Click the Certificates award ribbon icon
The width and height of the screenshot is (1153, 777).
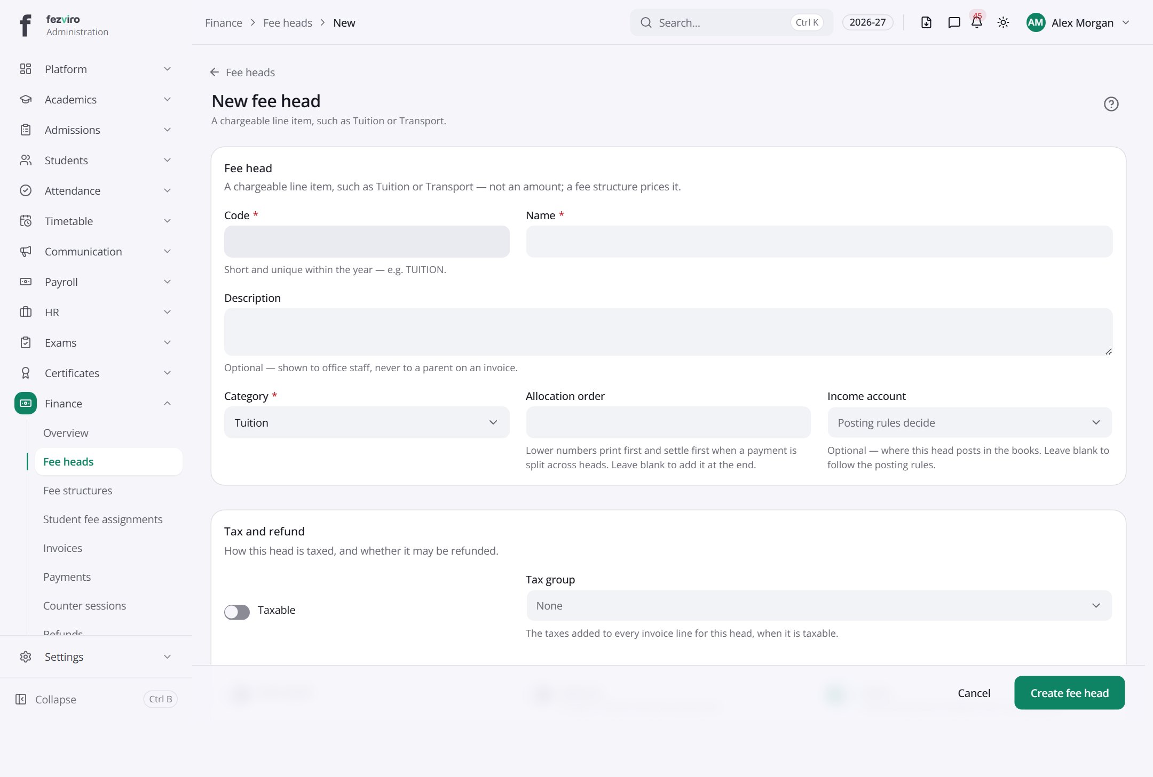pyautogui.click(x=26, y=373)
